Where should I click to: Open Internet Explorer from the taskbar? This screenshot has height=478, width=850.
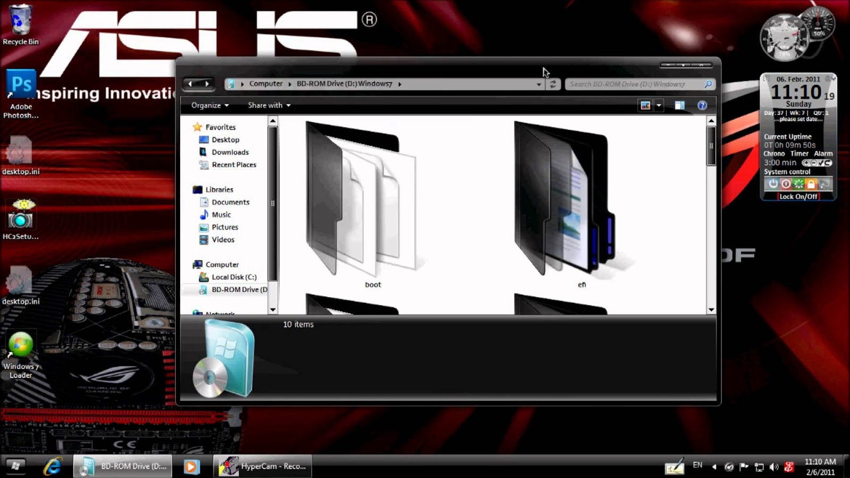tap(52, 466)
